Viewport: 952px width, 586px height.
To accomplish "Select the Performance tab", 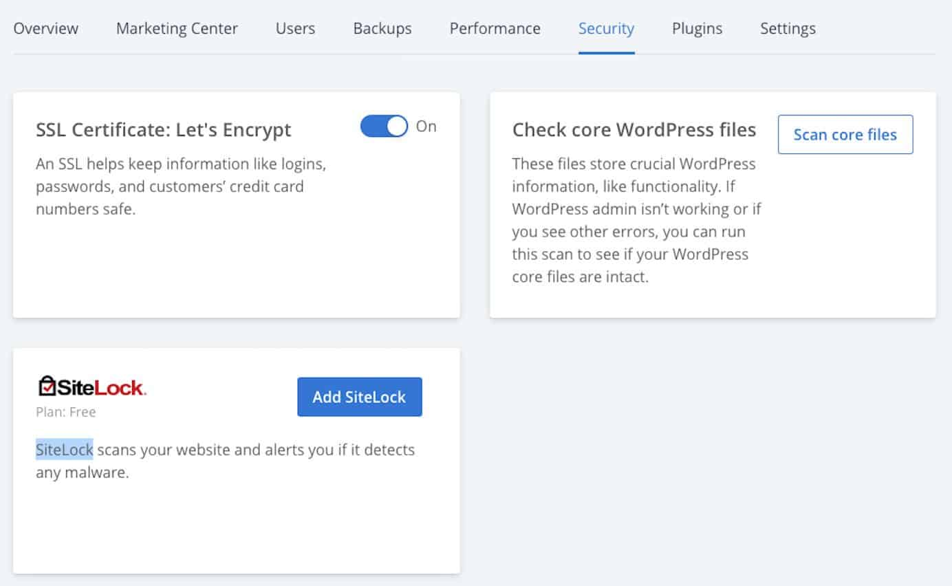I will coord(495,28).
